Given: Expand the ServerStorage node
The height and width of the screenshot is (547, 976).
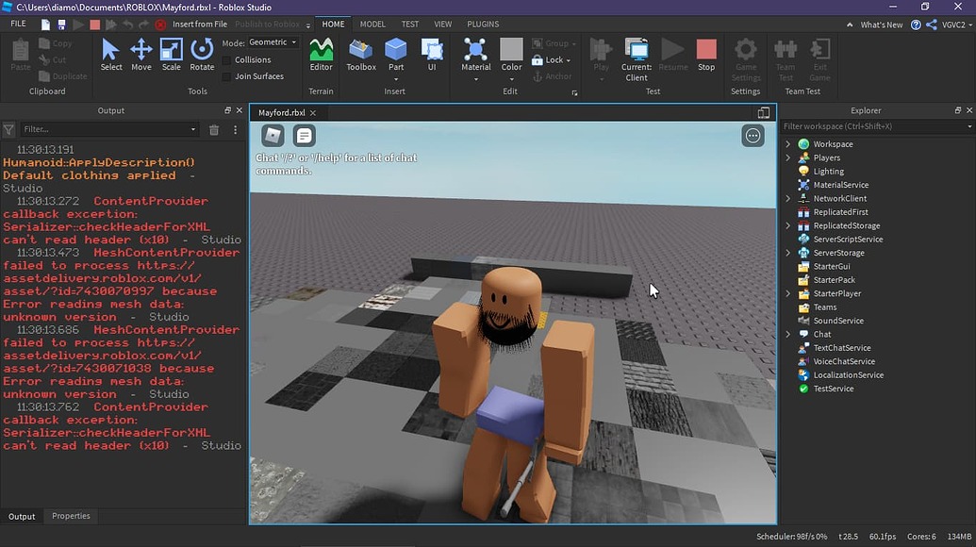Looking at the screenshot, I should [788, 253].
